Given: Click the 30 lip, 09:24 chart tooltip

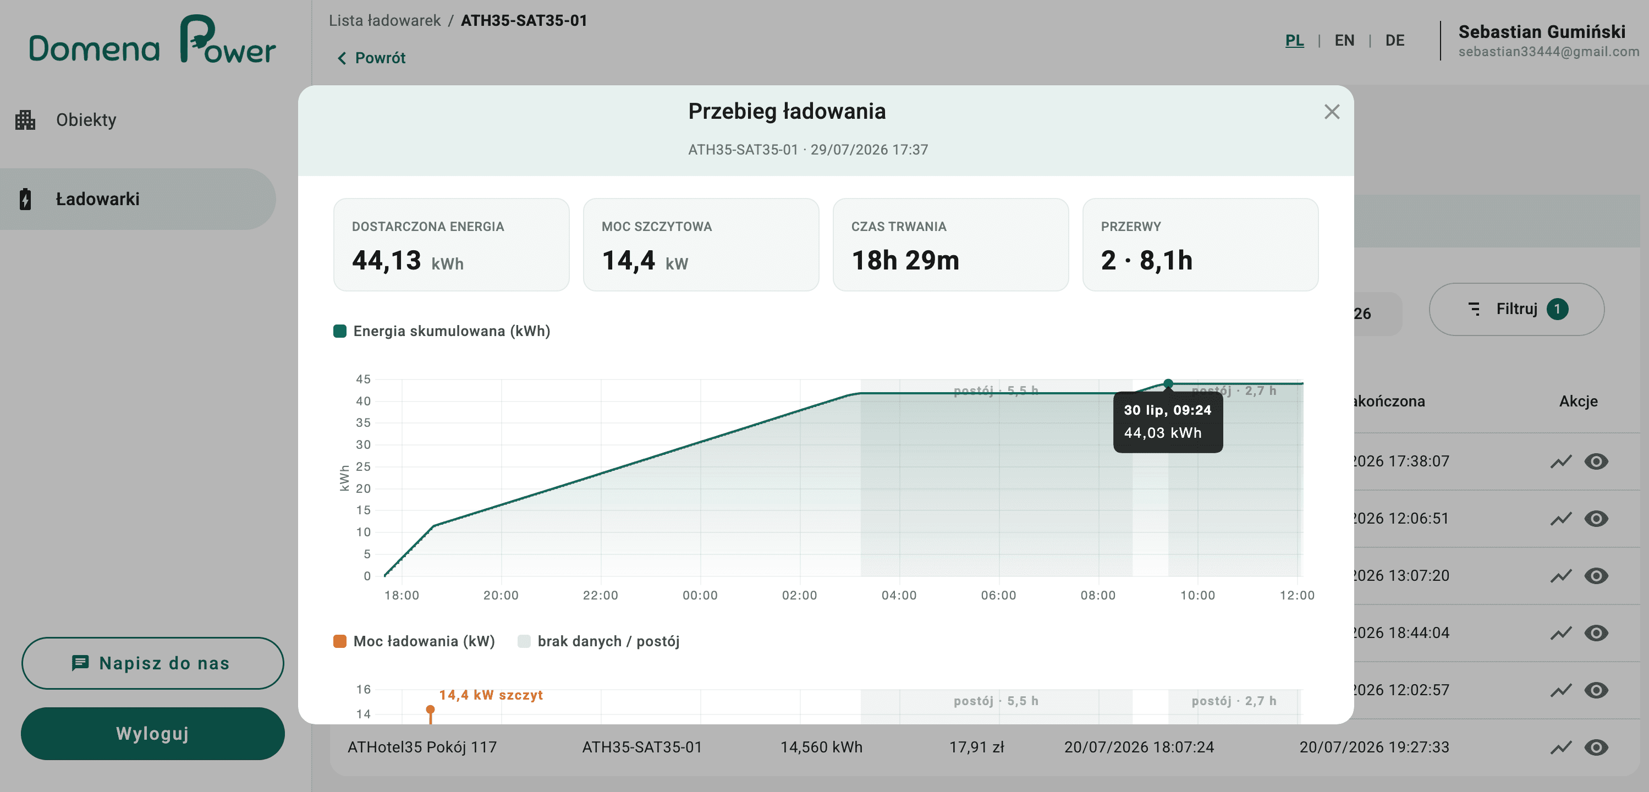Looking at the screenshot, I should [1168, 422].
